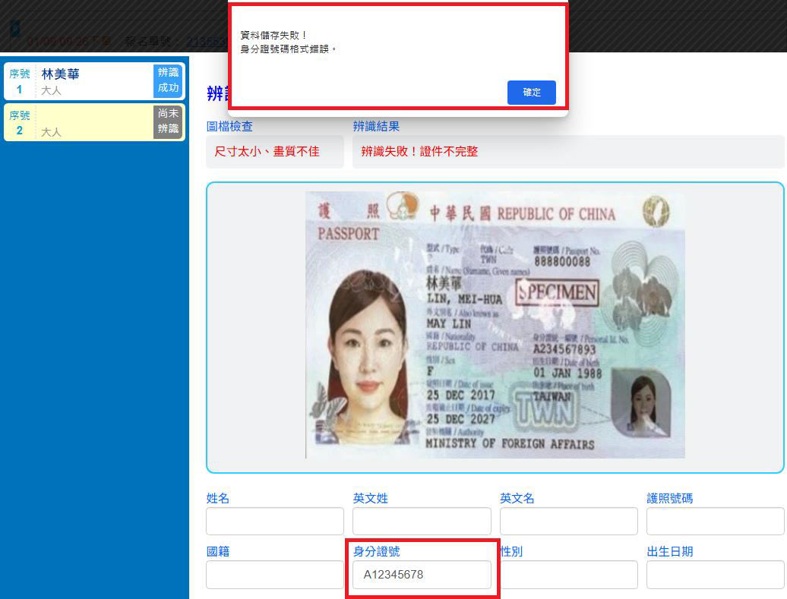Click the 辨識成功 status badge
787x599 pixels.
click(x=168, y=80)
